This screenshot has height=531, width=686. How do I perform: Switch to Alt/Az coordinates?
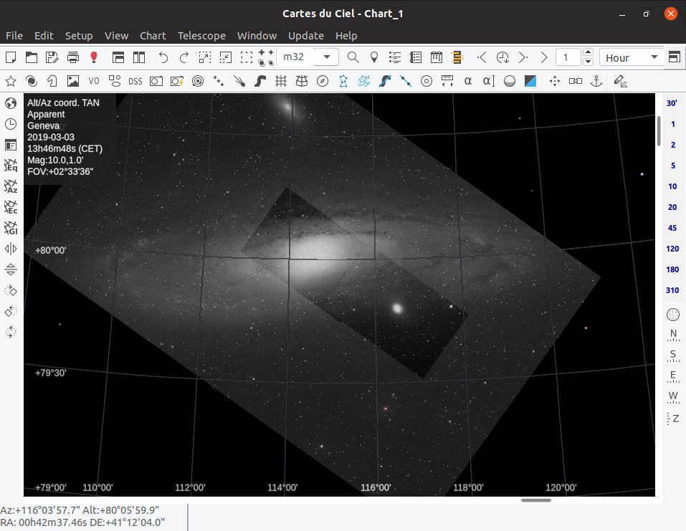11,186
